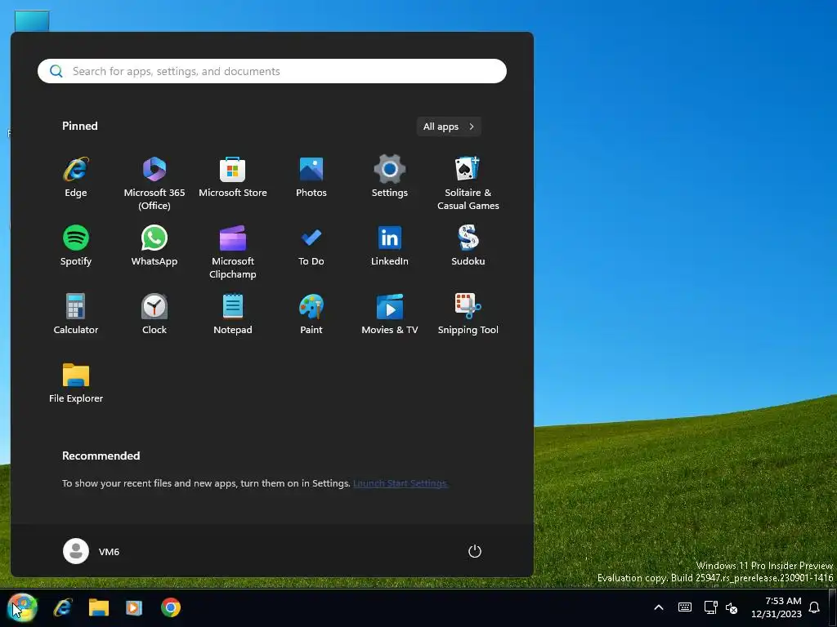Open the Calculator app
The height and width of the screenshot is (627, 837).
pos(76,313)
